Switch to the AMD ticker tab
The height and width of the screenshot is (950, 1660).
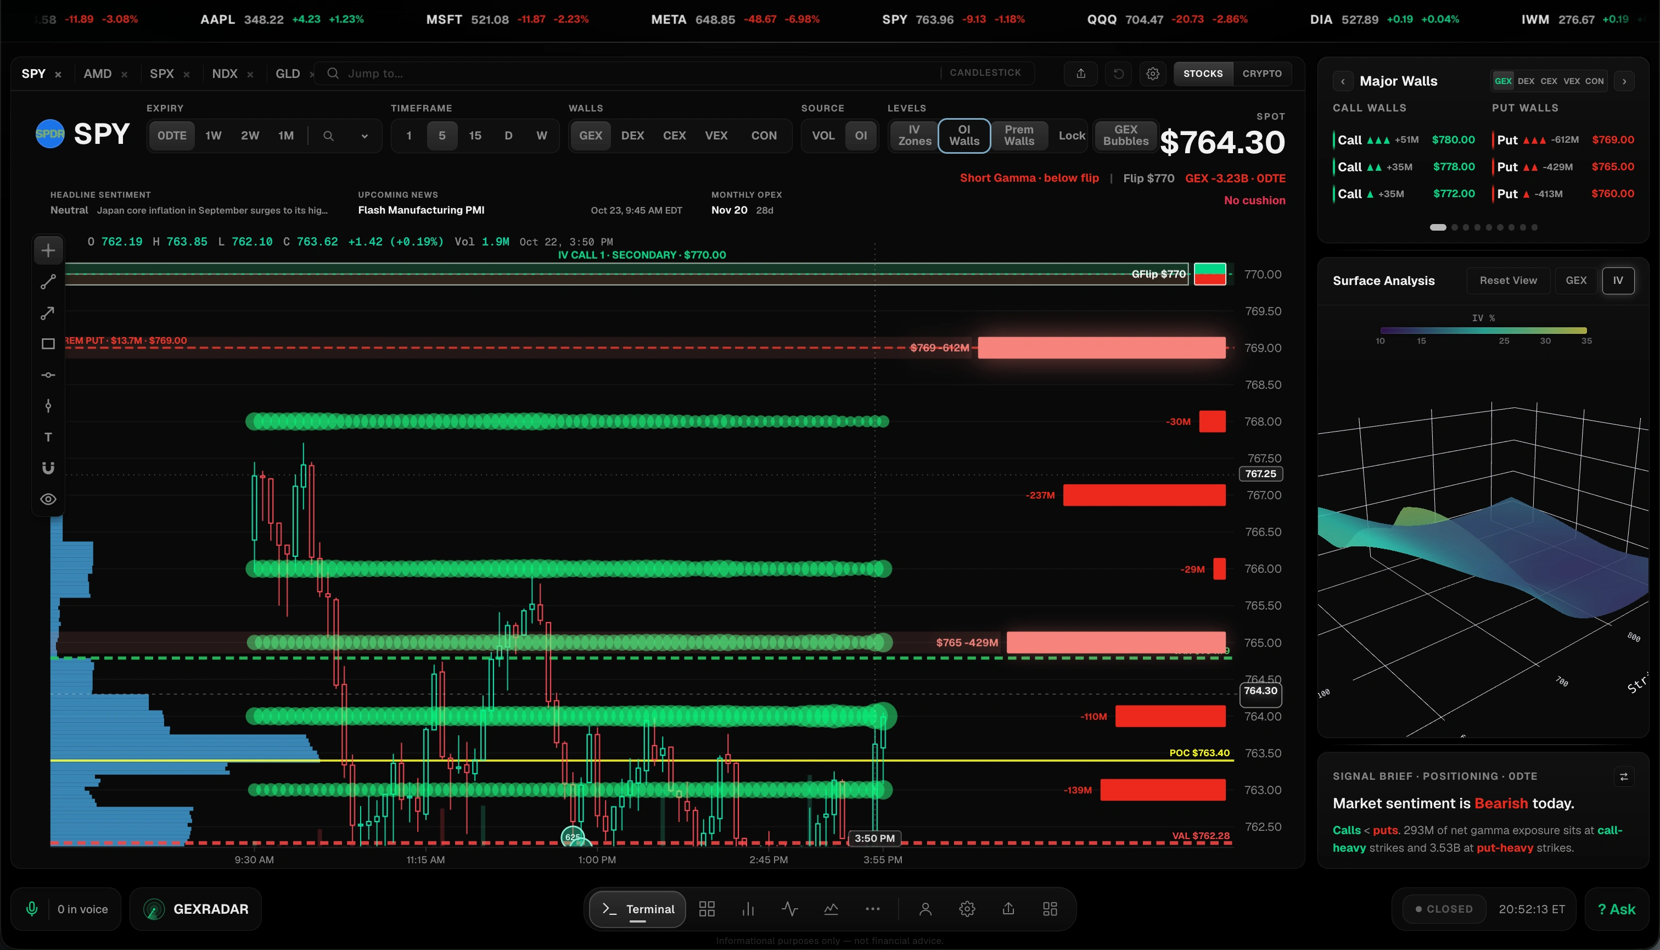(98, 74)
